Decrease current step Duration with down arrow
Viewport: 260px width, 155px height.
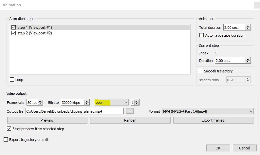pyautogui.click(x=248, y=62)
